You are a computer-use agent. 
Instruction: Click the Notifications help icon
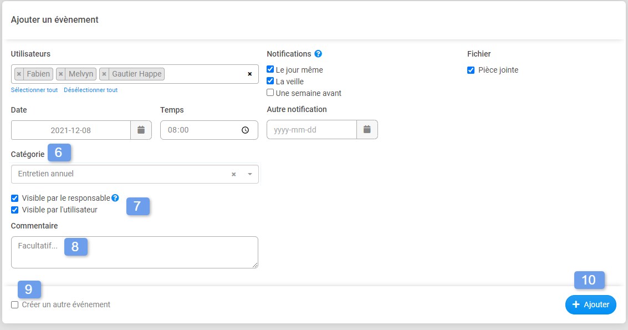tap(318, 54)
